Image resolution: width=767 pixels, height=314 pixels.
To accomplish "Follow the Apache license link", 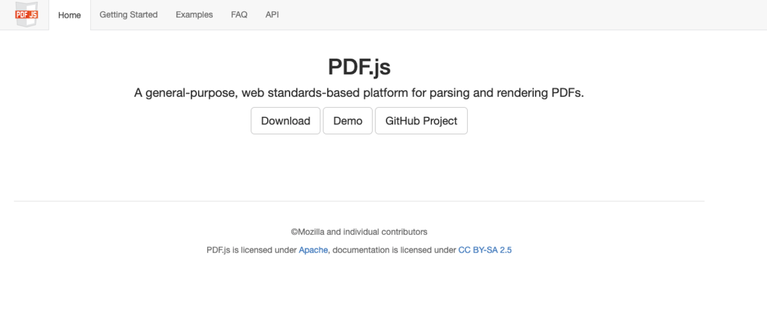I will tap(313, 250).
